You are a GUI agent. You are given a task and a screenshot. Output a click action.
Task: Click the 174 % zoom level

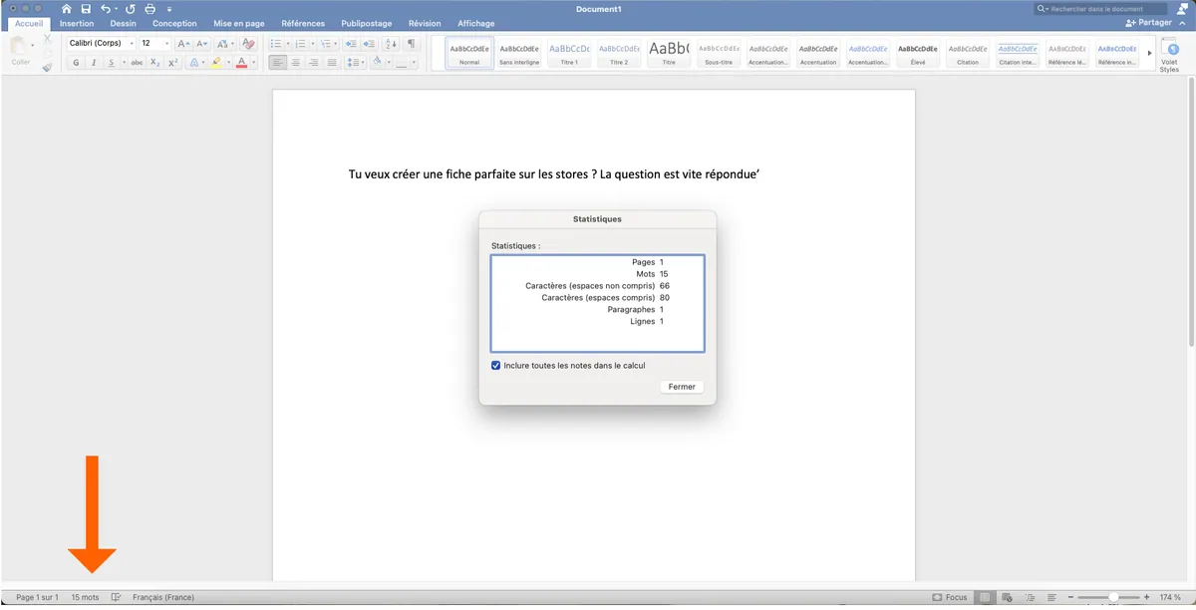click(x=1170, y=597)
